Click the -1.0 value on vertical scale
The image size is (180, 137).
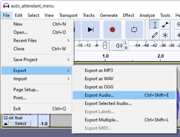coord(43,124)
